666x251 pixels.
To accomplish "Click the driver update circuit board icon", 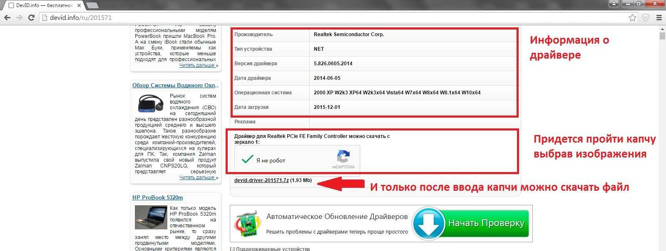I will [x=247, y=224].
